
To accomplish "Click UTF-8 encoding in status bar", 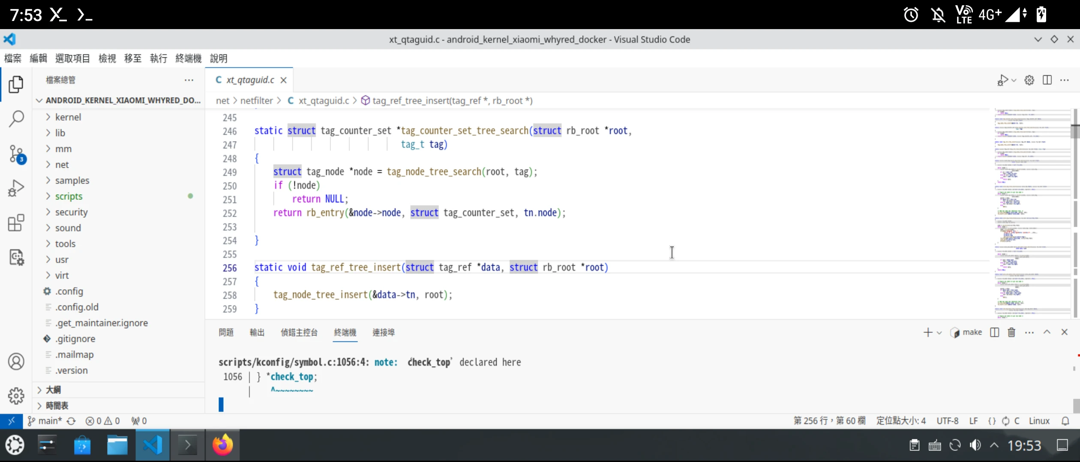I will pos(947,421).
